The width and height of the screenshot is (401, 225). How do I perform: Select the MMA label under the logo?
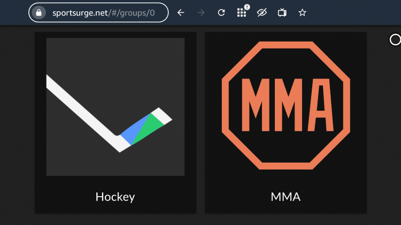286,197
